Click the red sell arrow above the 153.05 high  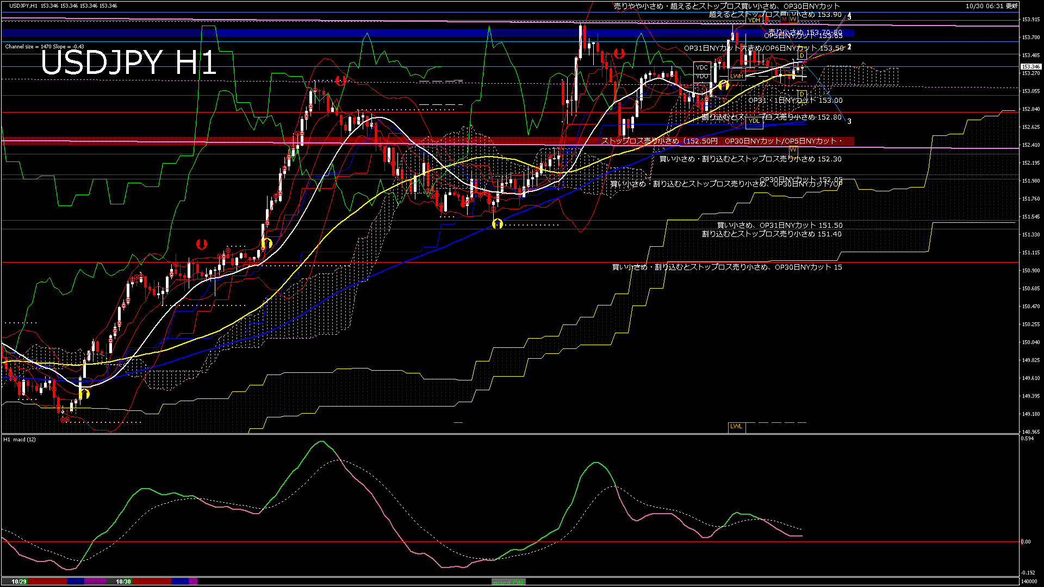[x=341, y=80]
